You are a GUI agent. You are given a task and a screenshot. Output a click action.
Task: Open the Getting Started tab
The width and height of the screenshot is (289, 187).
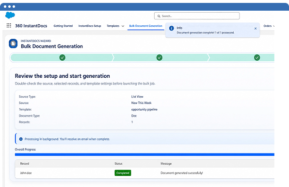63,26
